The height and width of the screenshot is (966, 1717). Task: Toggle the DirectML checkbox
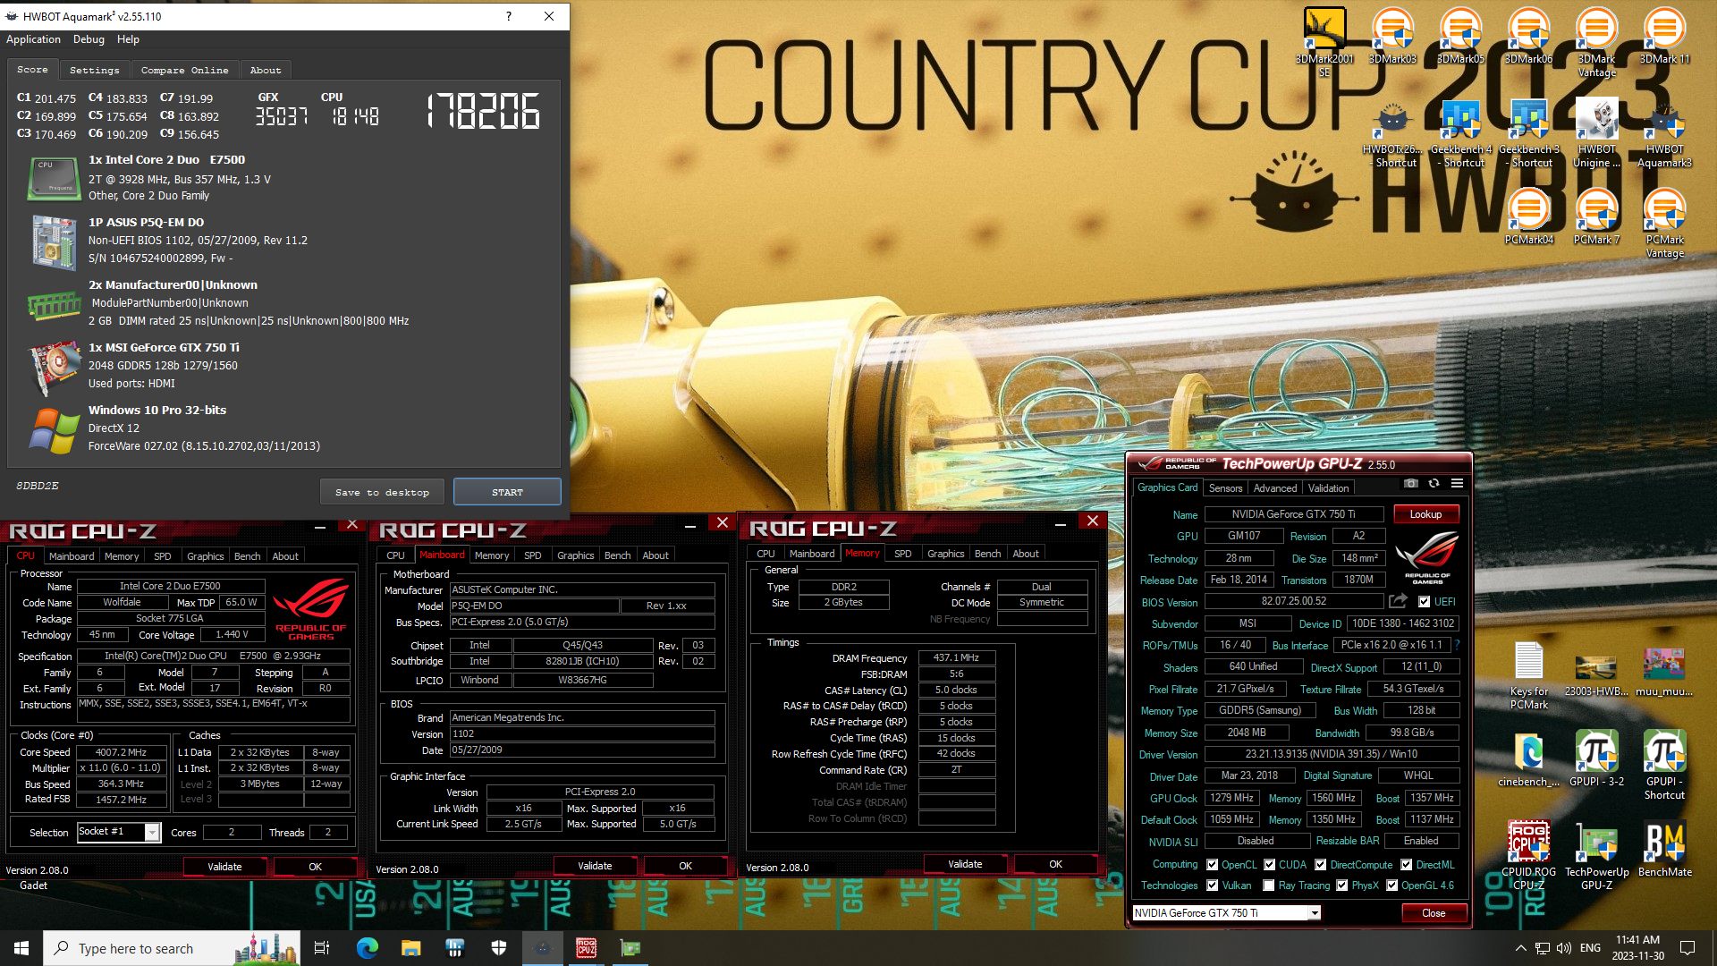click(1407, 865)
